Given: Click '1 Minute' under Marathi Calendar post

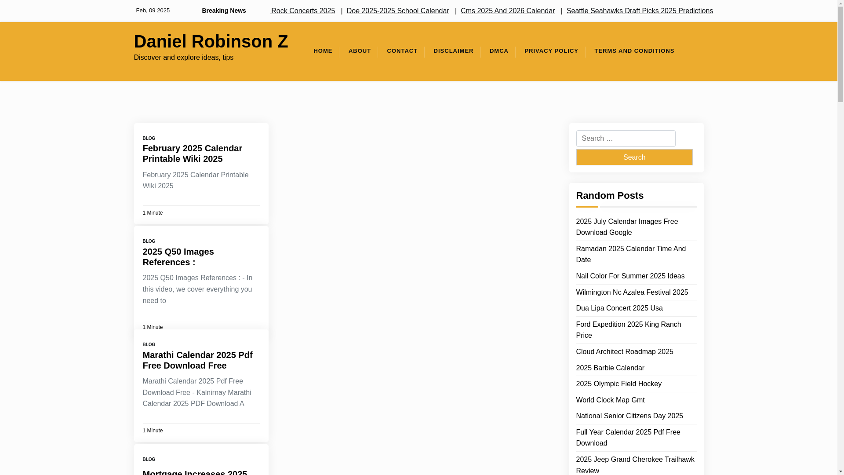Looking at the screenshot, I should (153, 431).
